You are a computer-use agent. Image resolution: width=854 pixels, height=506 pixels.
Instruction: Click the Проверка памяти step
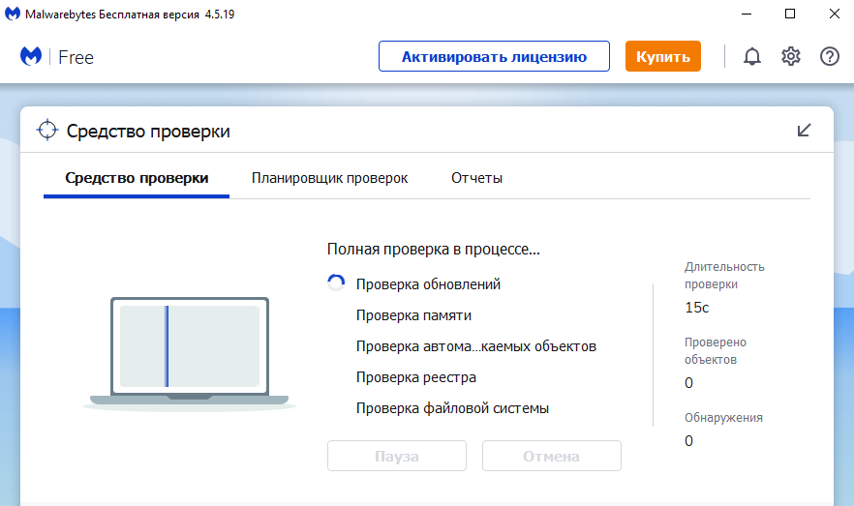414,315
